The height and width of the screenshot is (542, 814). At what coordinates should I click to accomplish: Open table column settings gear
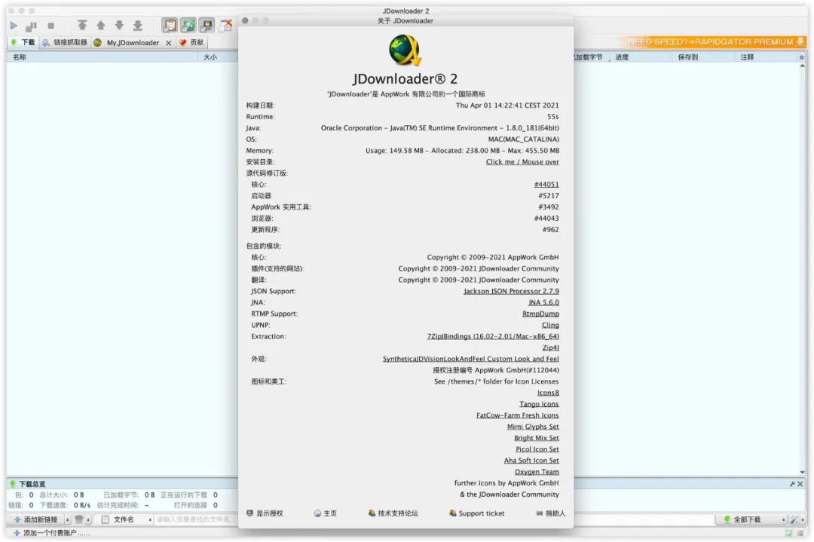(x=801, y=57)
